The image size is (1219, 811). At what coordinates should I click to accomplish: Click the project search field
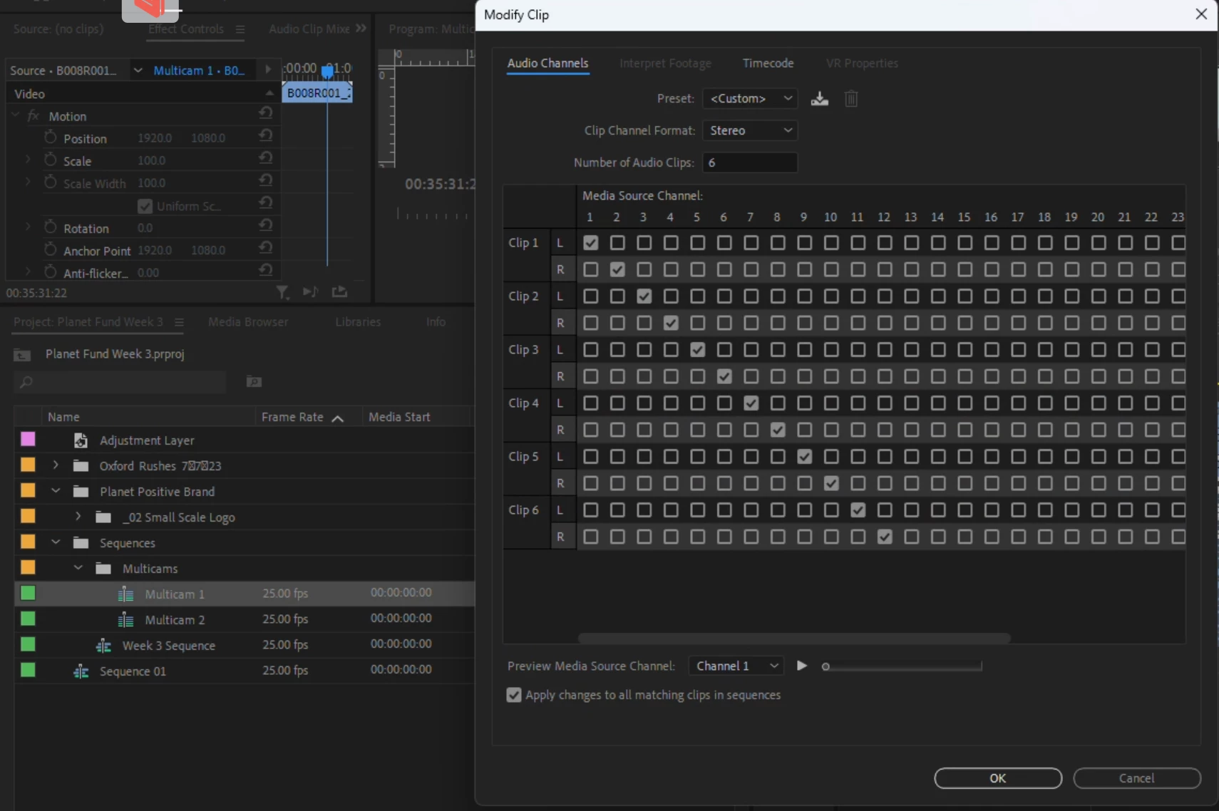coord(120,382)
